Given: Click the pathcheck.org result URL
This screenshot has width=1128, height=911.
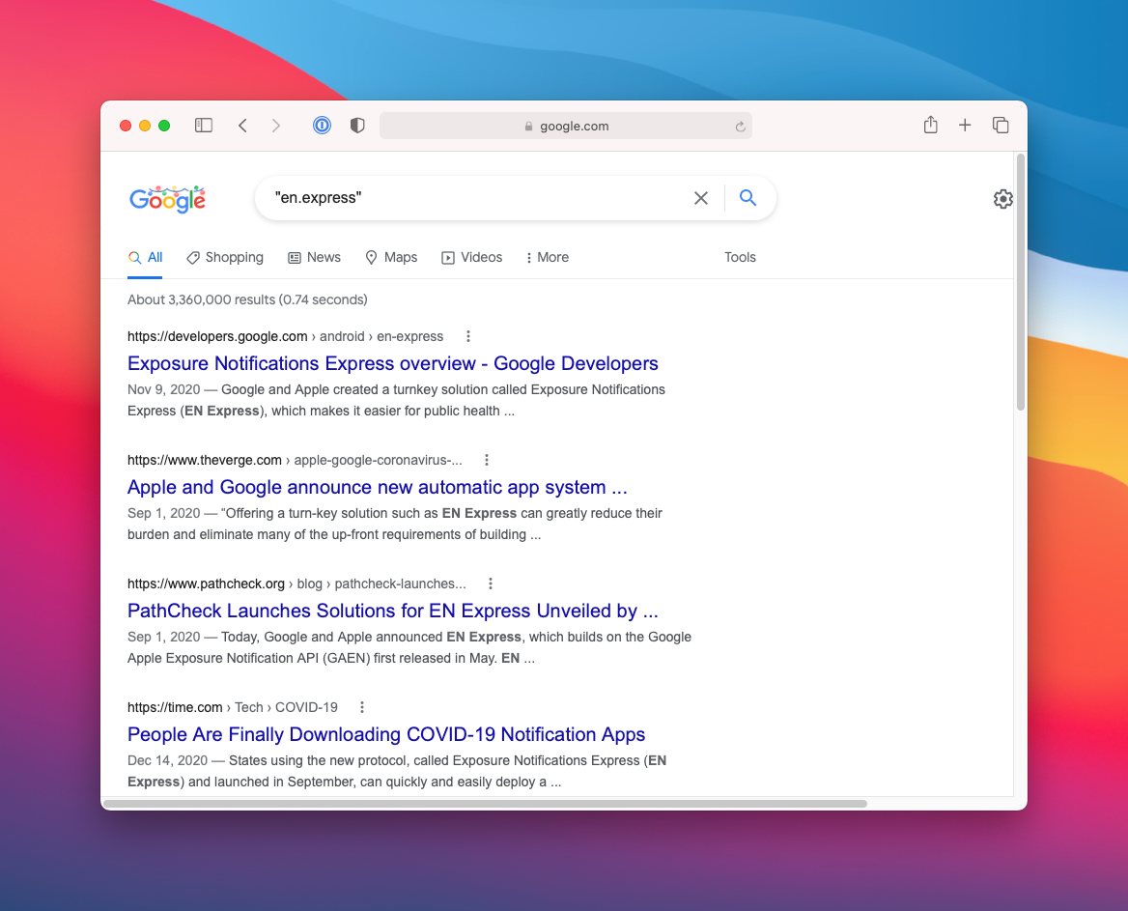Looking at the screenshot, I should click(x=296, y=584).
